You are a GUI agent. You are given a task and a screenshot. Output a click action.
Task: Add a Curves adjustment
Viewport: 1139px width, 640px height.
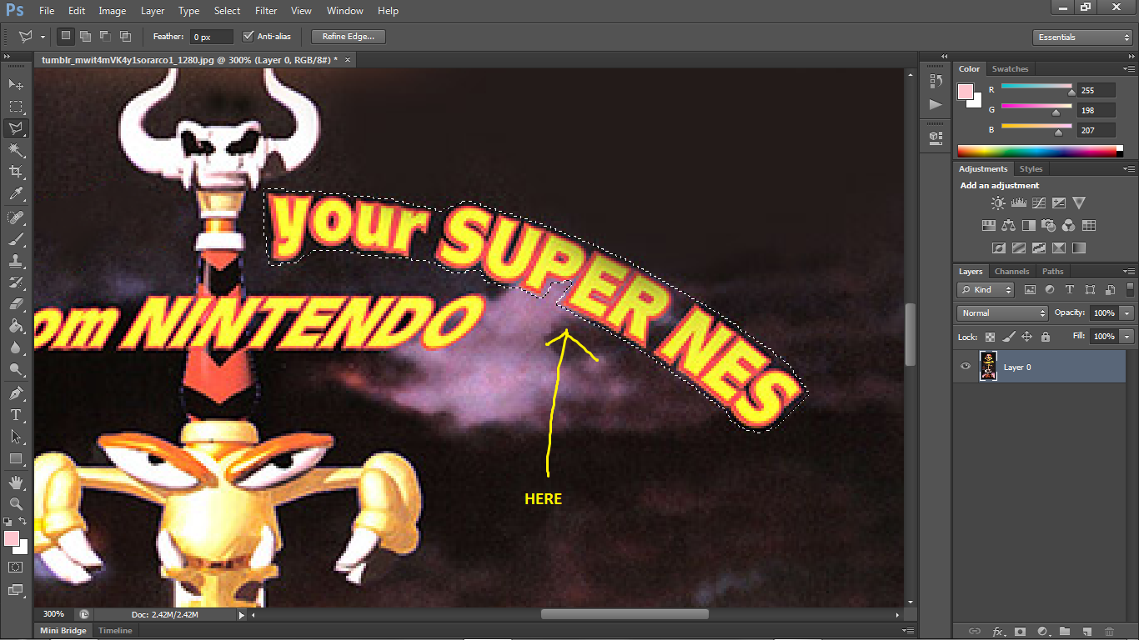point(1039,202)
